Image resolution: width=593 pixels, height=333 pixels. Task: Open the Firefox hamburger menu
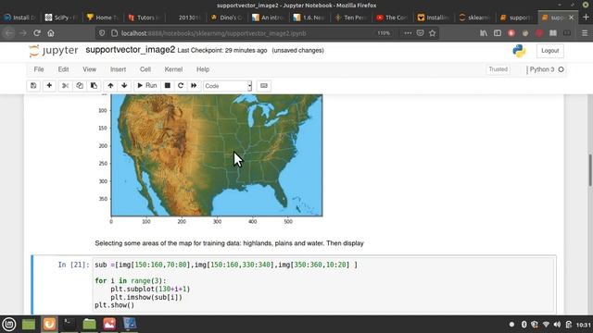click(585, 33)
